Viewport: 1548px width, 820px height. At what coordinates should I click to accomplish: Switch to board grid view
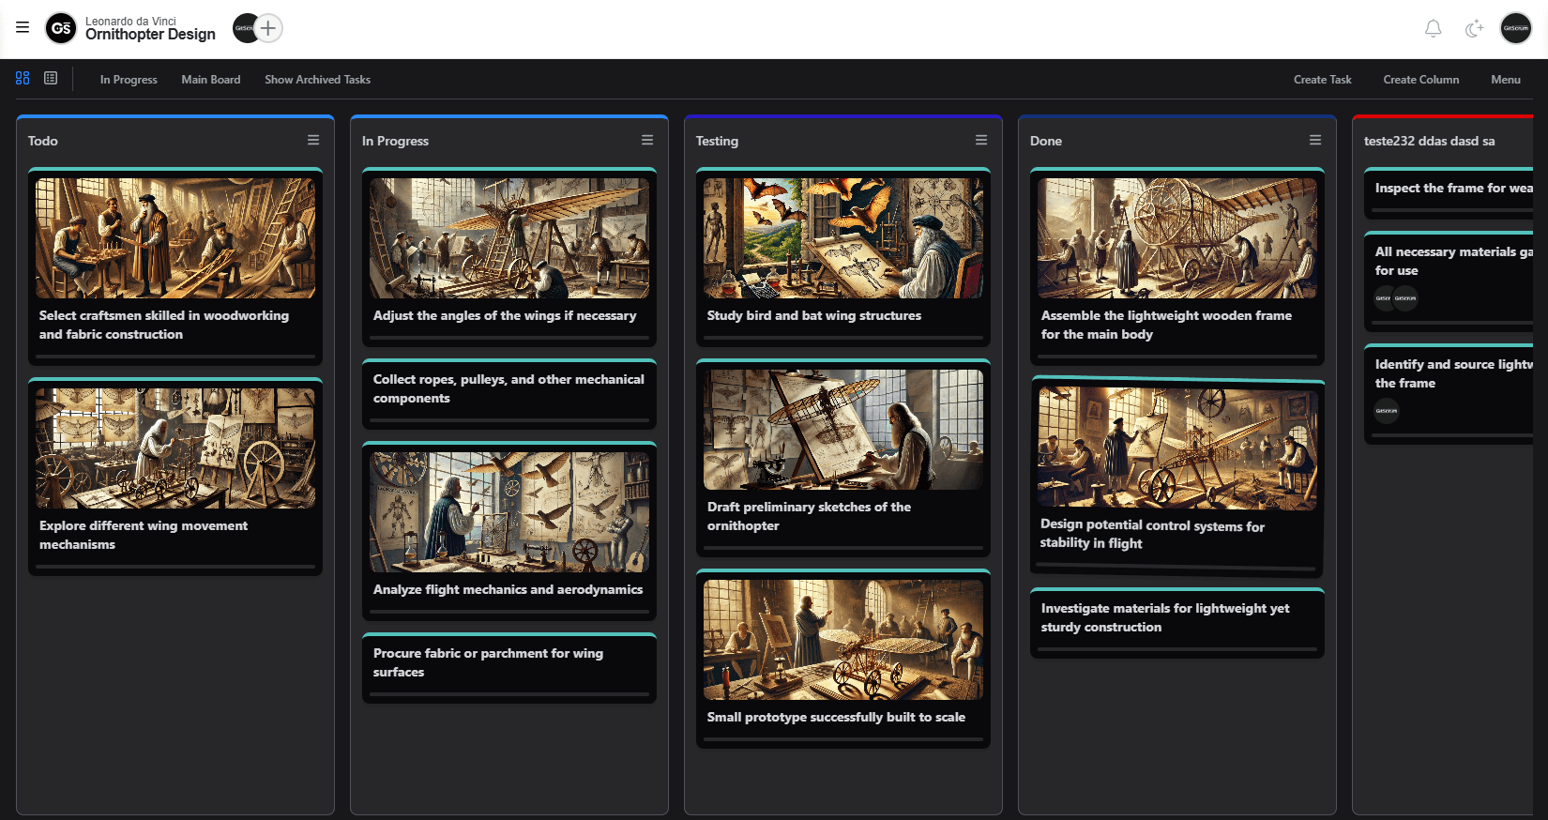point(23,79)
